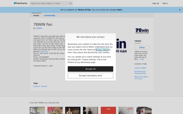
Task: Click the 'released October 1, 2024' text
Action: coord(43,66)
